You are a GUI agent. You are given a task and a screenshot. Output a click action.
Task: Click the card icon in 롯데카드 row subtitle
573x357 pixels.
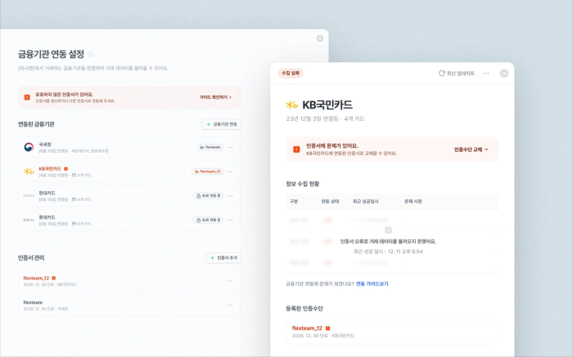pos(74,224)
